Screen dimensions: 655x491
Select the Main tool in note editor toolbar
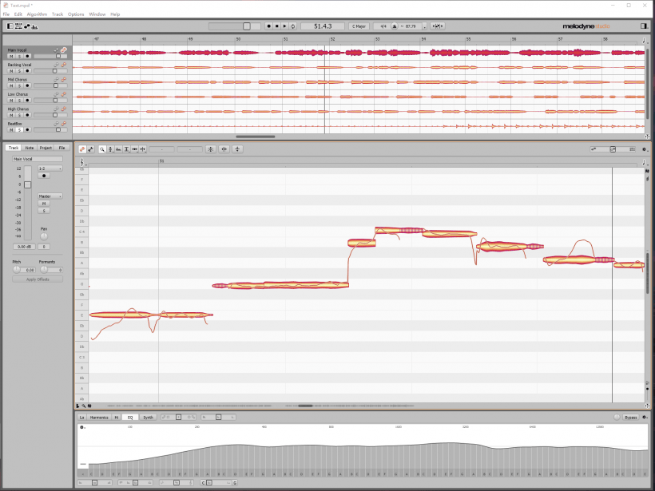coord(81,148)
